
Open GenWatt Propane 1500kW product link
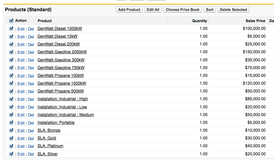click(62, 83)
